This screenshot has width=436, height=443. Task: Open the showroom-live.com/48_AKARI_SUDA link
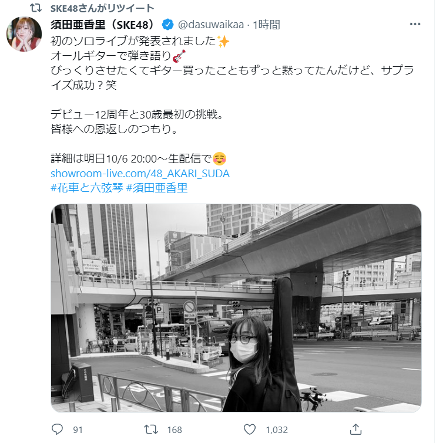(140, 174)
